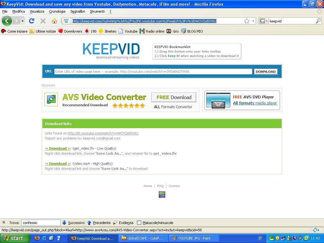
Task: Open the it.youtube.com watch link
Action: 103,133
